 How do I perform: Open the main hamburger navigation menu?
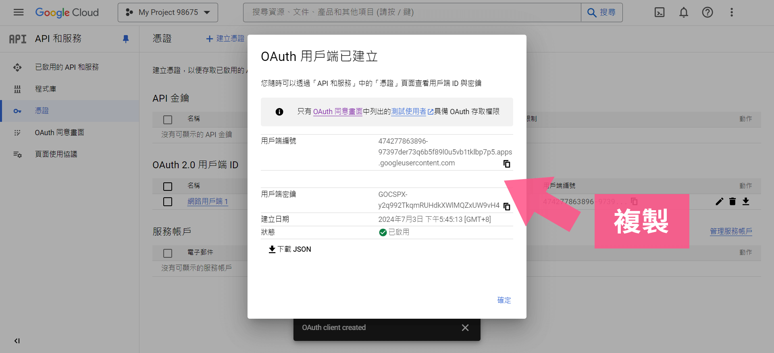click(19, 12)
